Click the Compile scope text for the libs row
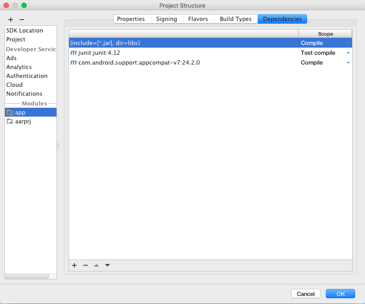 (x=312, y=43)
